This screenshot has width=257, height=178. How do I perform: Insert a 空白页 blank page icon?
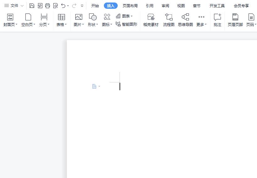click(28, 17)
